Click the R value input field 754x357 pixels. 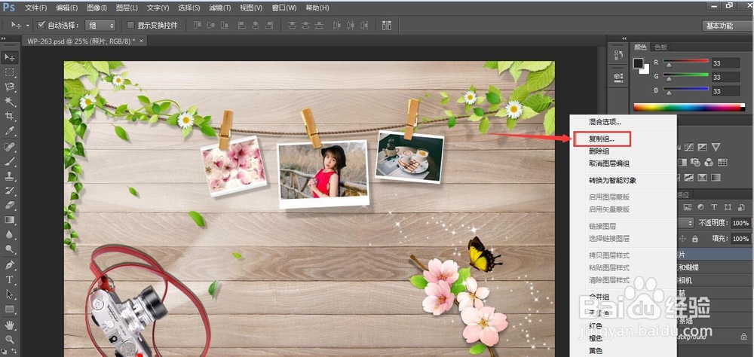(725, 63)
